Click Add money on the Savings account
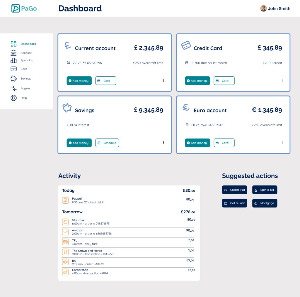 click(x=79, y=143)
